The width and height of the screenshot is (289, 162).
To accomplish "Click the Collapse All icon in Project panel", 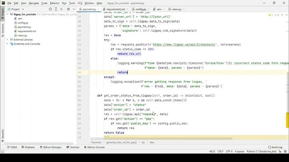I will point(61,9).
